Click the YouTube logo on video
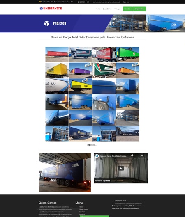Image resolution: width=185 pixels, height=217 pixels. [106, 180]
